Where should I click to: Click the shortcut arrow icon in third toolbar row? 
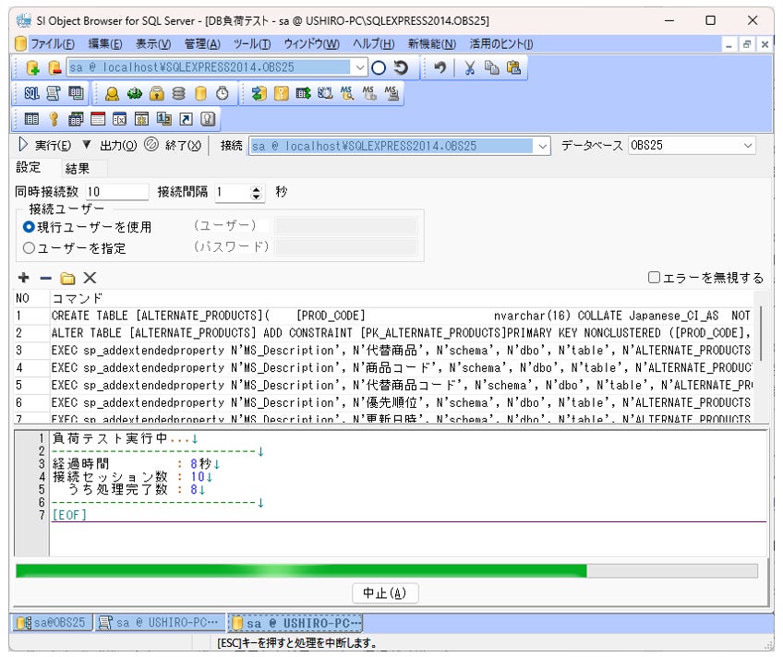[x=186, y=119]
